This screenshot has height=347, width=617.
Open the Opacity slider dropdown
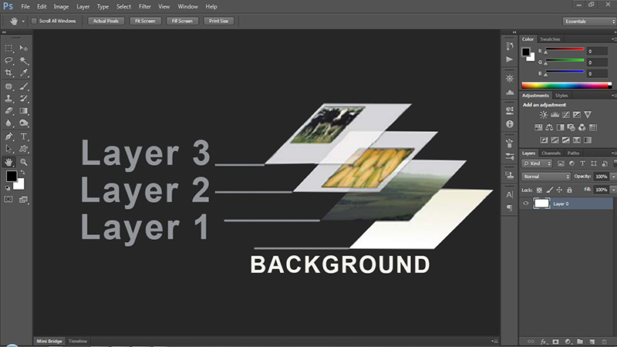point(613,177)
